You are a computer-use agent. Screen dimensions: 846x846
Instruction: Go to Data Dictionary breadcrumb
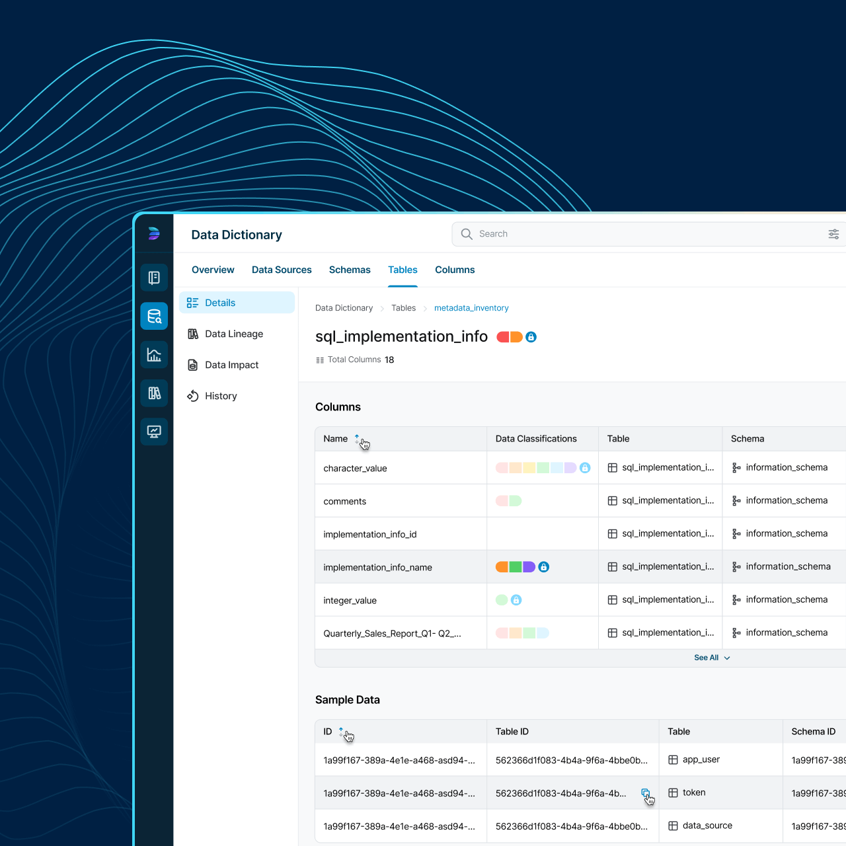point(344,308)
